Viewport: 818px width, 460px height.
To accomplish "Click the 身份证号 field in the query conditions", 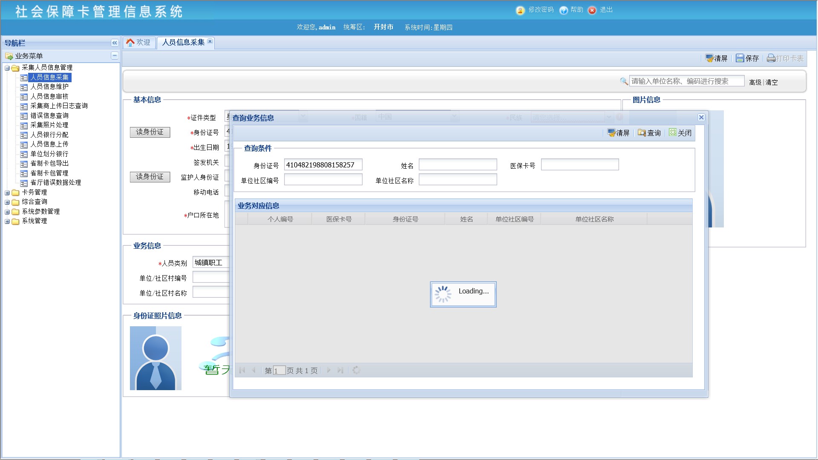I will (x=323, y=165).
